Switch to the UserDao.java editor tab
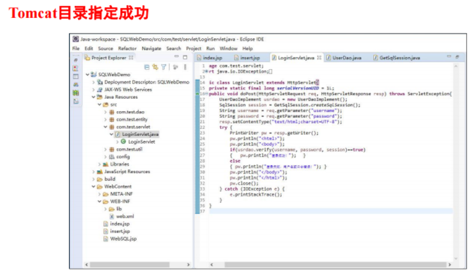Image resolution: width=473 pixels, height=273 pixels. [344, 57]
